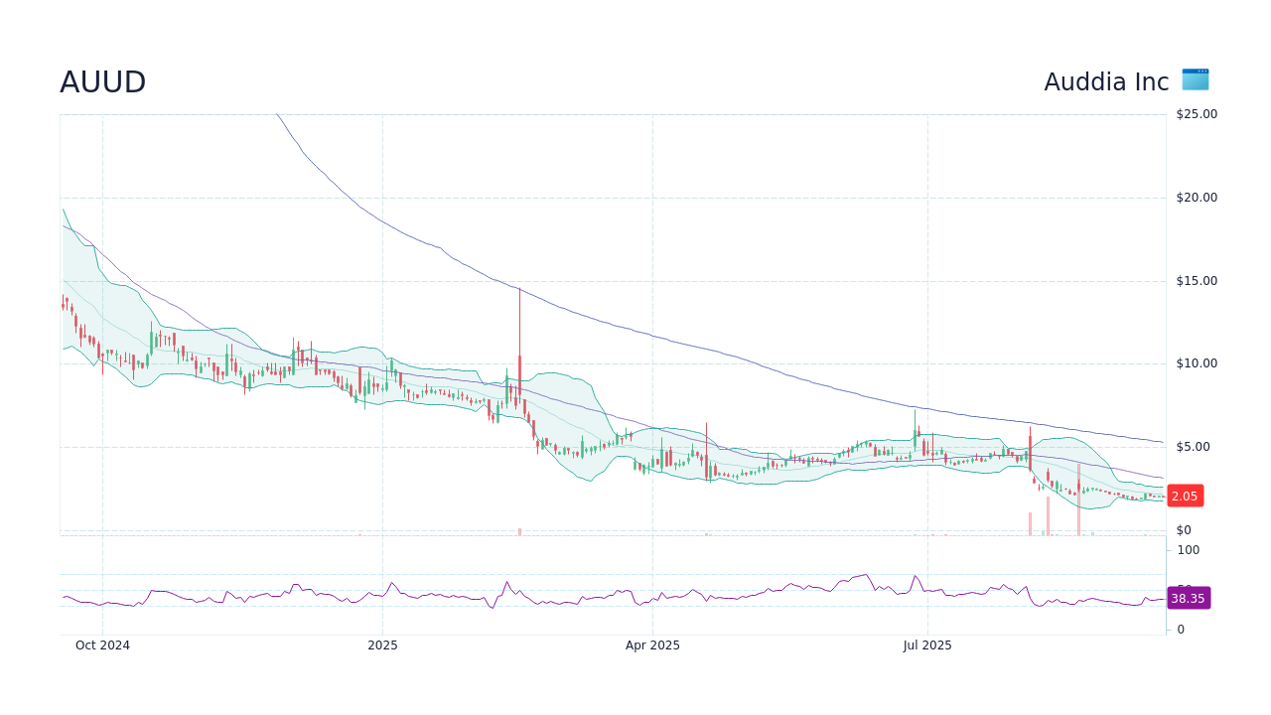Click the red 2.05 current price label
Viewport: 1271px width, 715px height.
point(1185,496)
